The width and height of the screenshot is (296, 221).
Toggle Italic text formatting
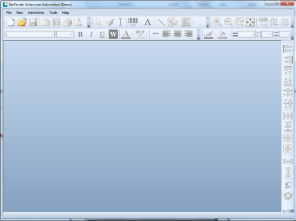pyautogui.click(x=91, y=34)
